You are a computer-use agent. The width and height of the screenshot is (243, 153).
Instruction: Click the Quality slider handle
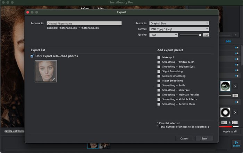point(200,35)
